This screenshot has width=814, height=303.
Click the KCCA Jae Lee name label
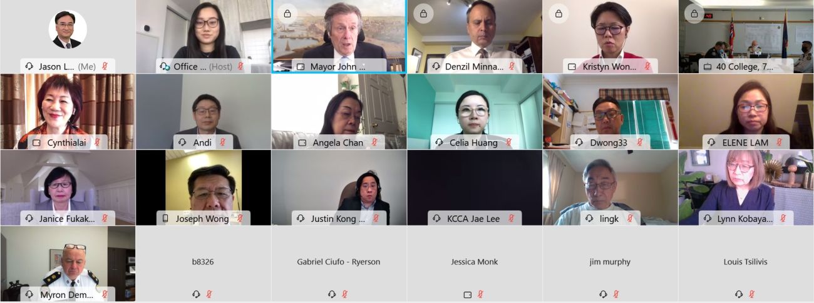tap(473, 219)
